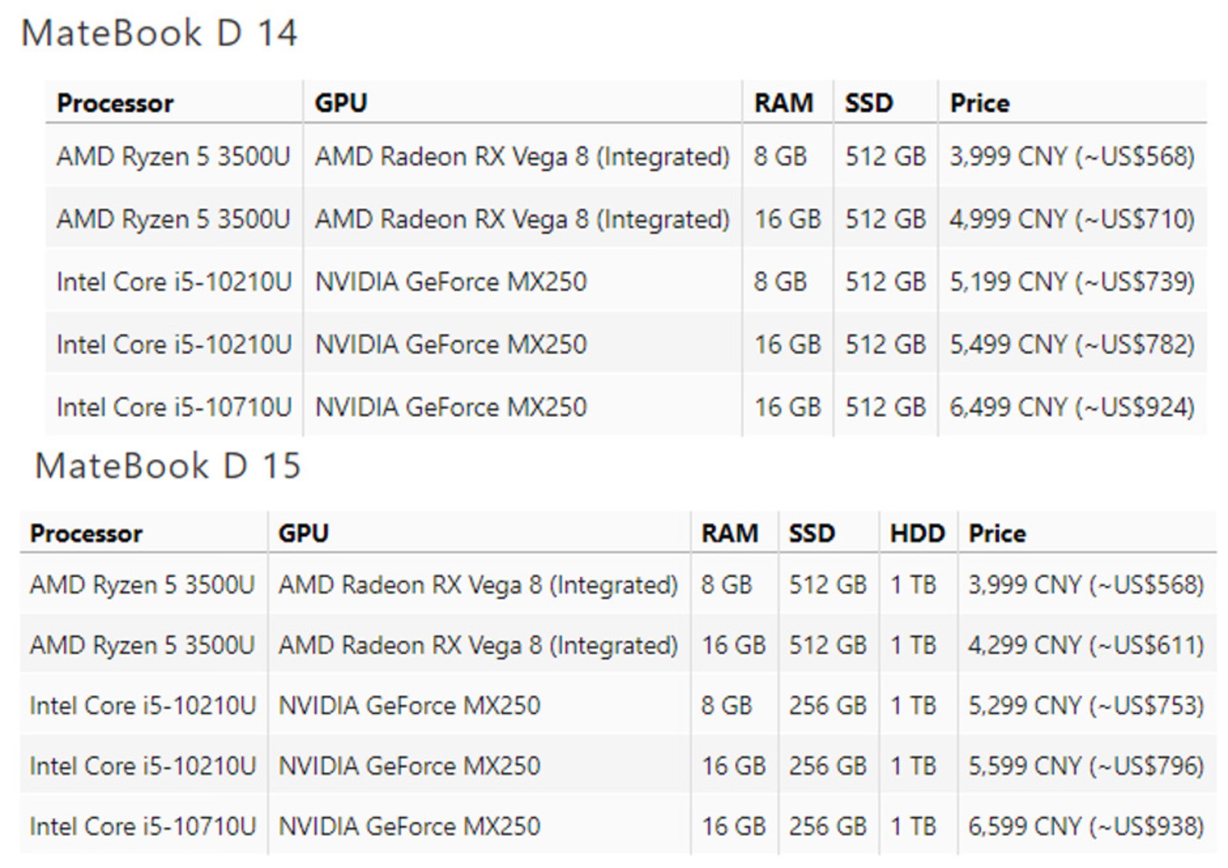Click the MateBook D 14 heading
Image resolution: width=1228 pixels, height=868 pixels.
tap(159, 33)
